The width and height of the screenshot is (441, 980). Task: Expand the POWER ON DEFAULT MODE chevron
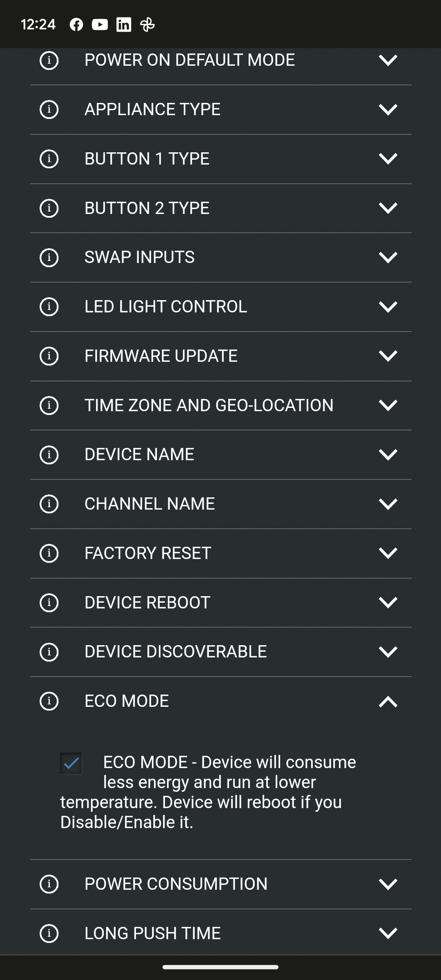(x=388, y=60)
